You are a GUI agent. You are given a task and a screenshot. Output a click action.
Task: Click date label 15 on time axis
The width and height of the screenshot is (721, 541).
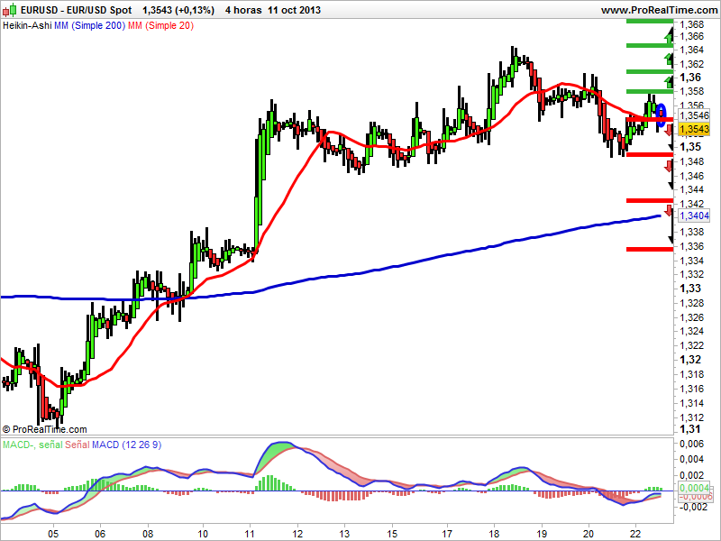point(392,534)
